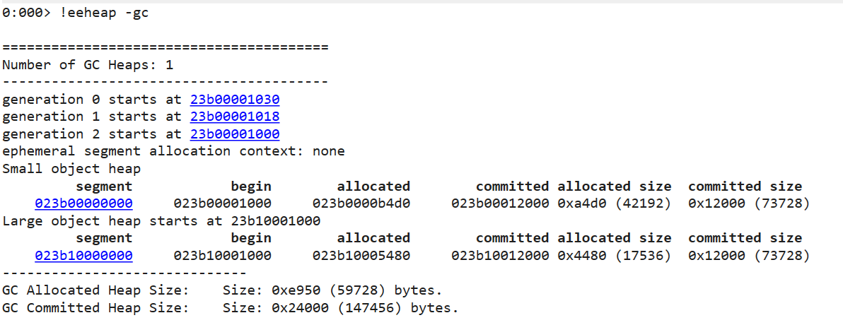Click the total allocated value 0xe950 (59728)
The height and width of the screenshot is (325, 843).
(320, 290)
